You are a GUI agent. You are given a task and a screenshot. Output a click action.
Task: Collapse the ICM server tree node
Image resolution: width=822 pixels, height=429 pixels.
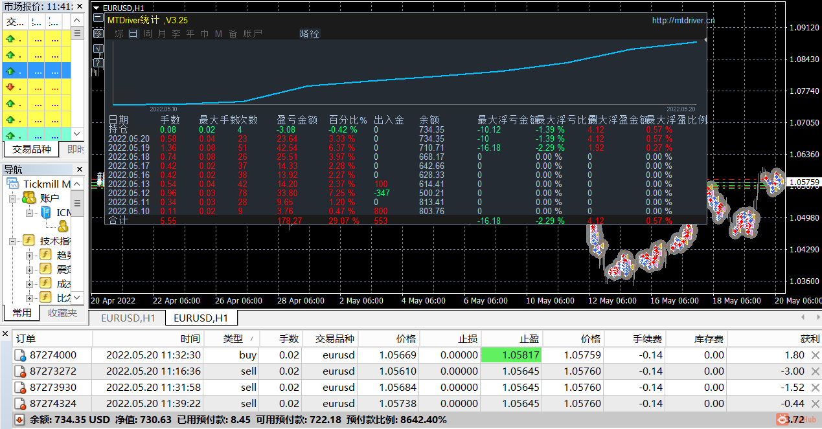coord(29,213)
